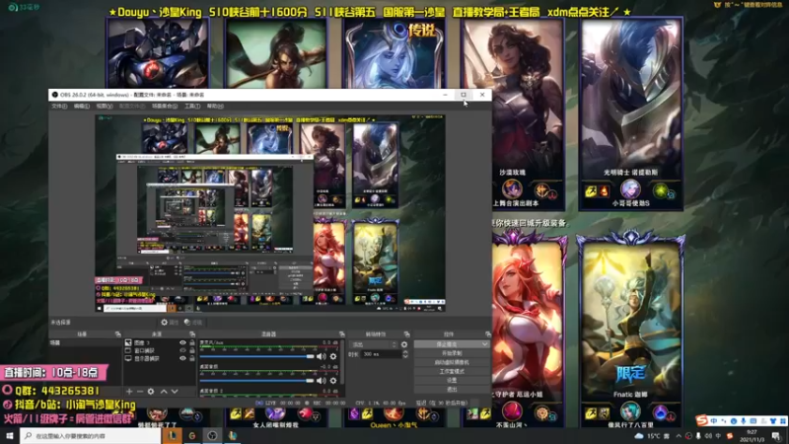Screen dimensions: 789x444
Task: Open Mic/Aux audio settings gear
Action: (333, 356)
